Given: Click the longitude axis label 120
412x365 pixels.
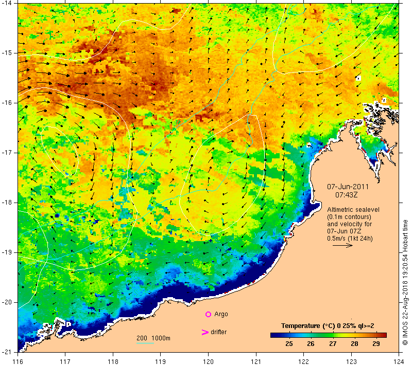Looking at the screenshot, I should coord(209,361).
